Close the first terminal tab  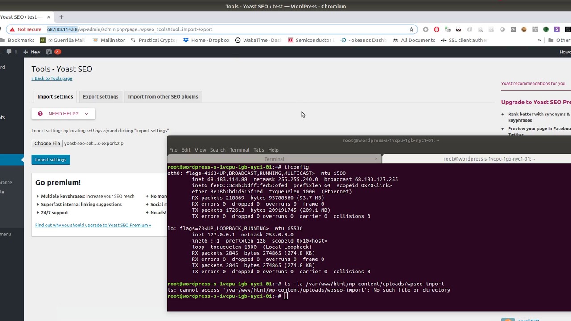coord(376,159)
